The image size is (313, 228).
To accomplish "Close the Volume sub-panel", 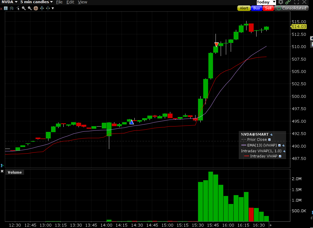I will click(2, 171).
